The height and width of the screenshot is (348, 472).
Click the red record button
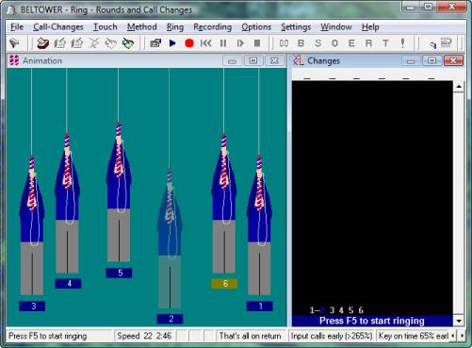click(x=189, y=43)
